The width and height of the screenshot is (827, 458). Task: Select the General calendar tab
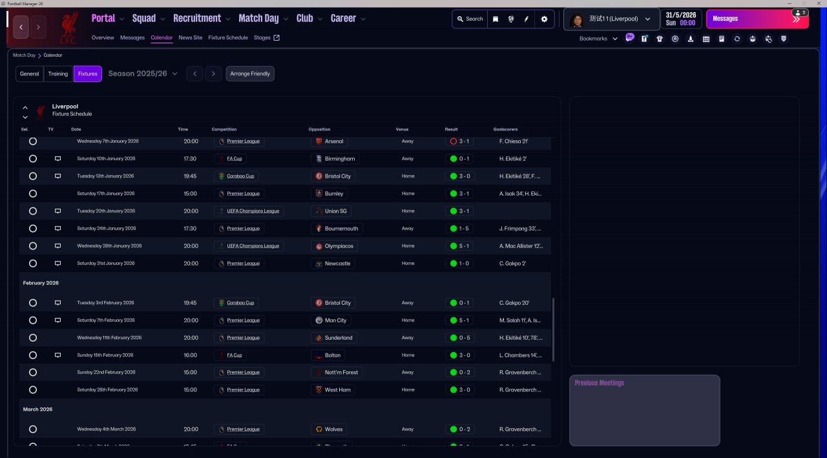pos(30,74)
